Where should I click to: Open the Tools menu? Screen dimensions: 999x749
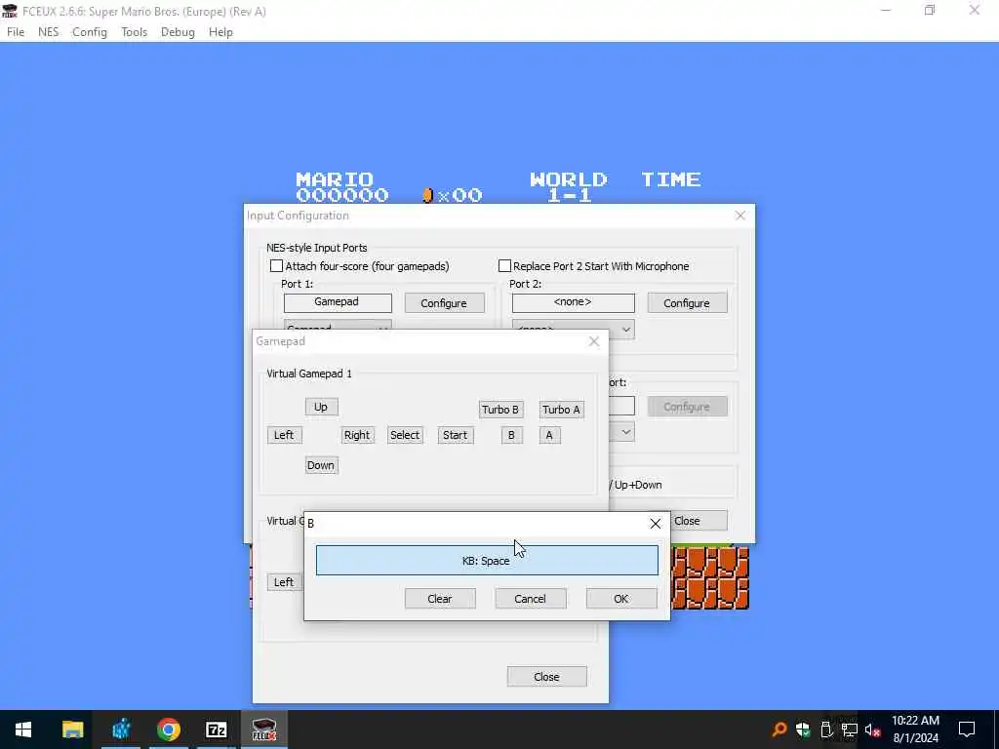[134, 32]
